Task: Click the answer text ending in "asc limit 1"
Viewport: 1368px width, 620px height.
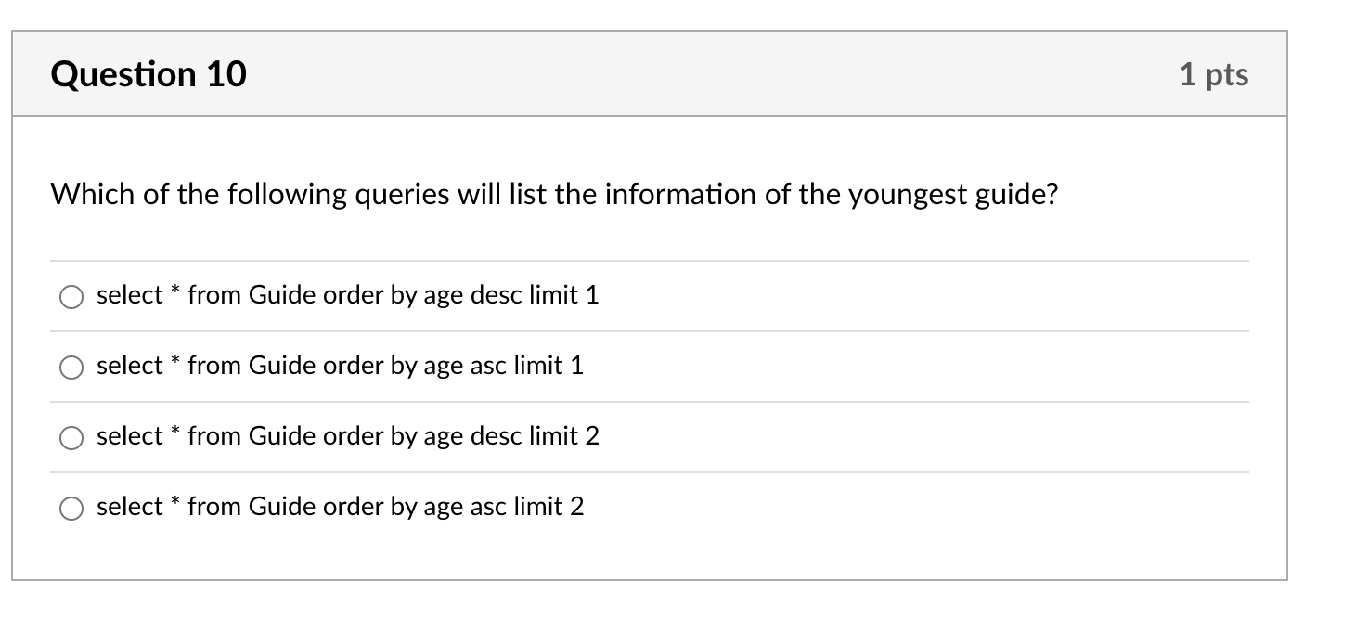Action: point(340,366)
